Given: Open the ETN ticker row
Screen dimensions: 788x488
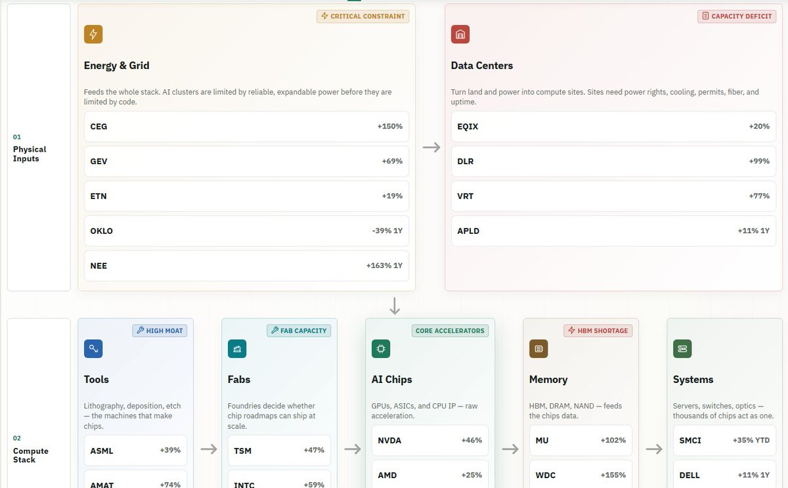Looking at the screenshot, I should tap(246, 196).
